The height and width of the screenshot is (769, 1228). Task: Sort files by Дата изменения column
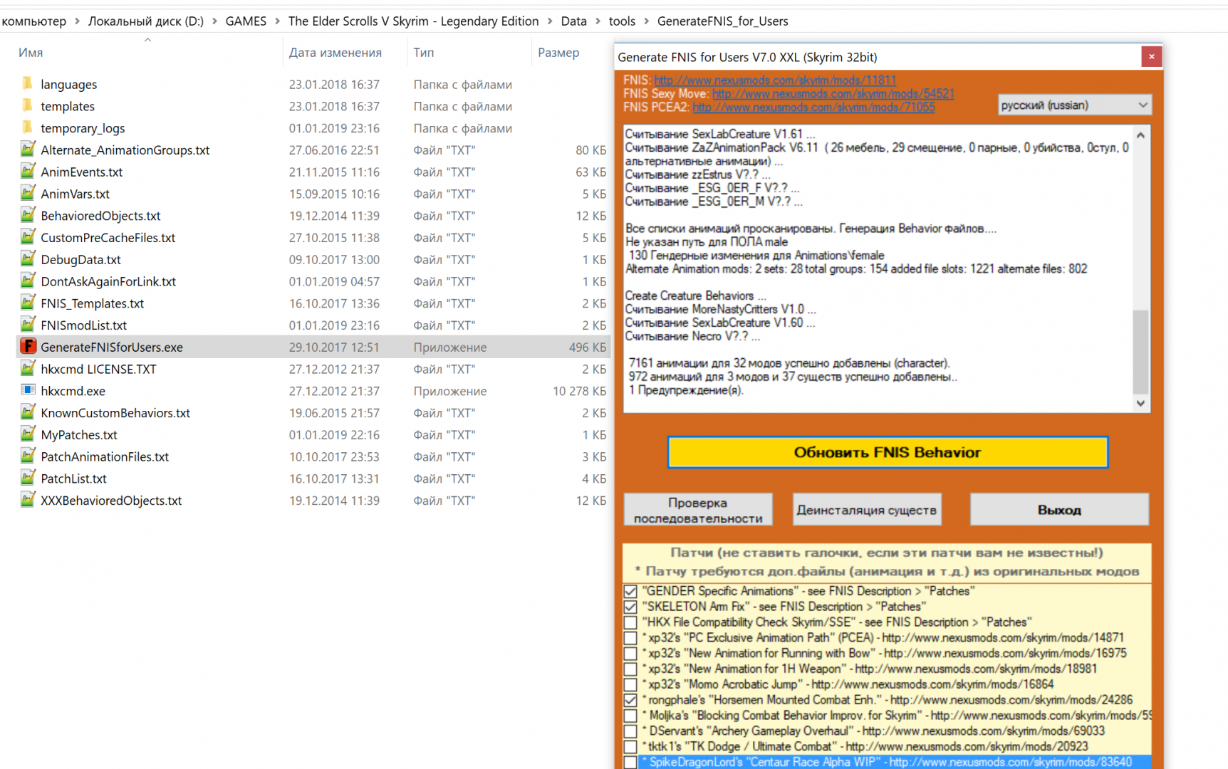point(335,53)
